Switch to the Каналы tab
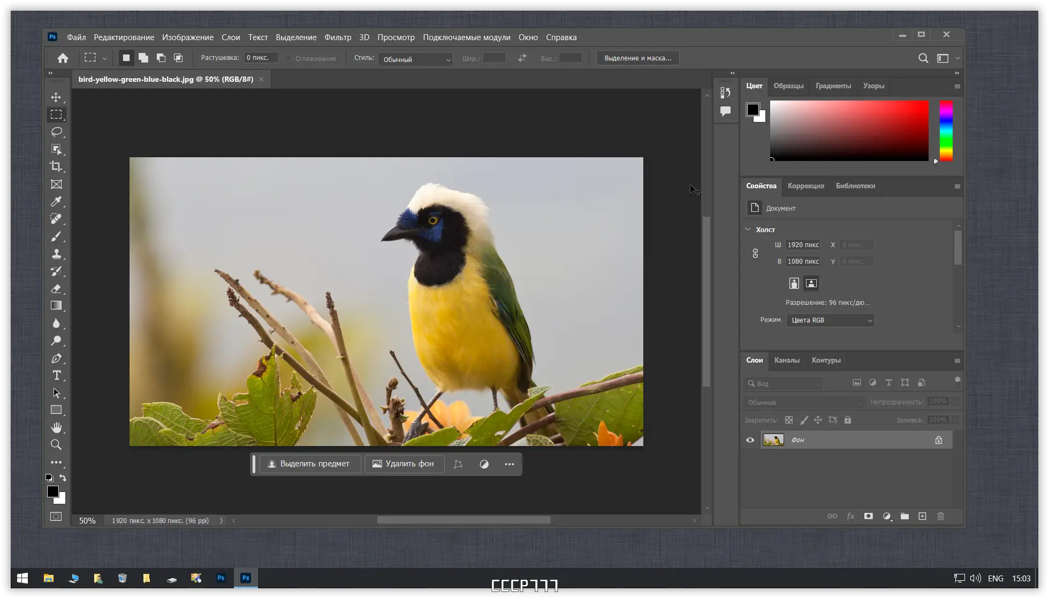Screen dimensions: 1049x599 (x=787, y=360)
